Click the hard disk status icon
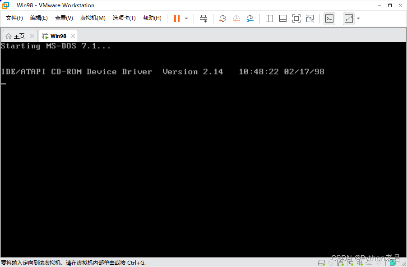The width and height of the screenshot is (407, 267). (x=322, y=262)
